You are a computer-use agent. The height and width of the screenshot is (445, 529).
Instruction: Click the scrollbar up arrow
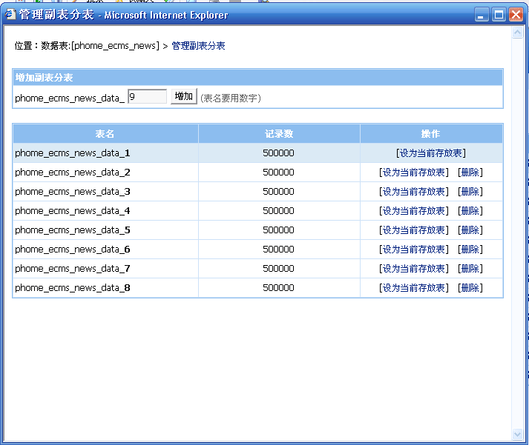[518, 33]
